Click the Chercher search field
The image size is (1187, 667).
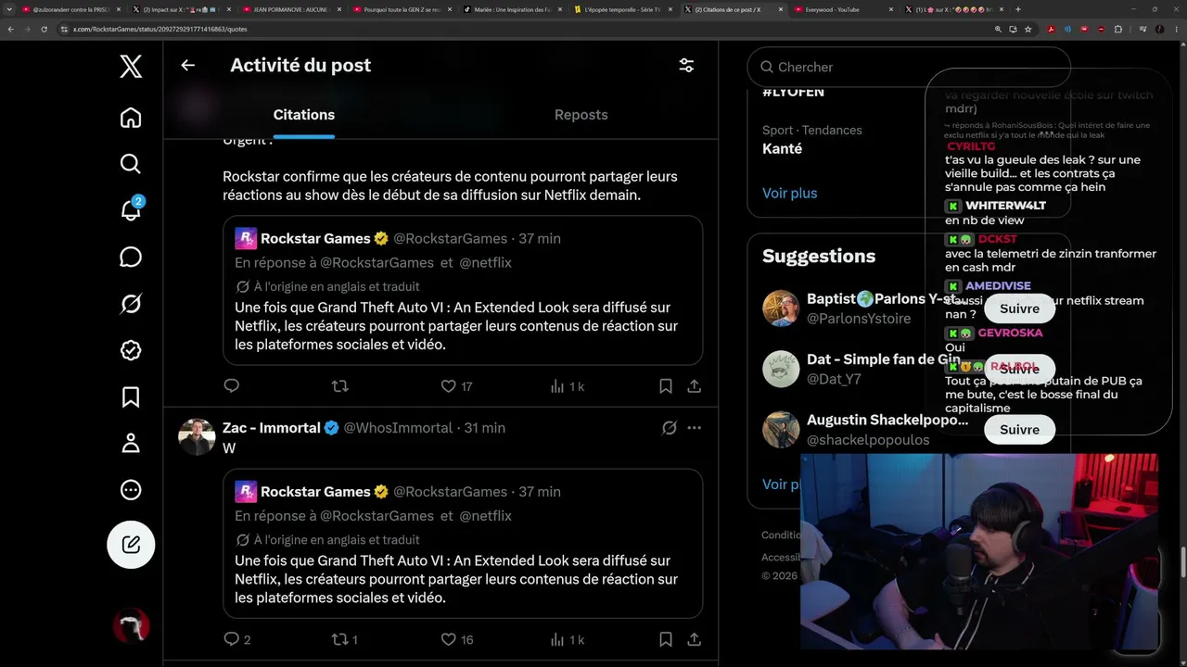pyautogui.click(x=909, y=67)
